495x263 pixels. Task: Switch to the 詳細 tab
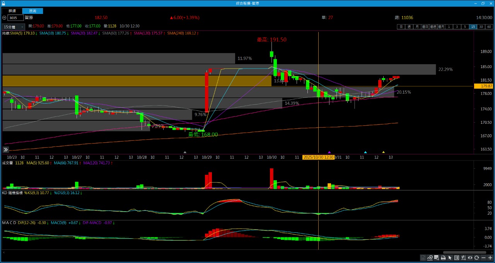point(12,11)
